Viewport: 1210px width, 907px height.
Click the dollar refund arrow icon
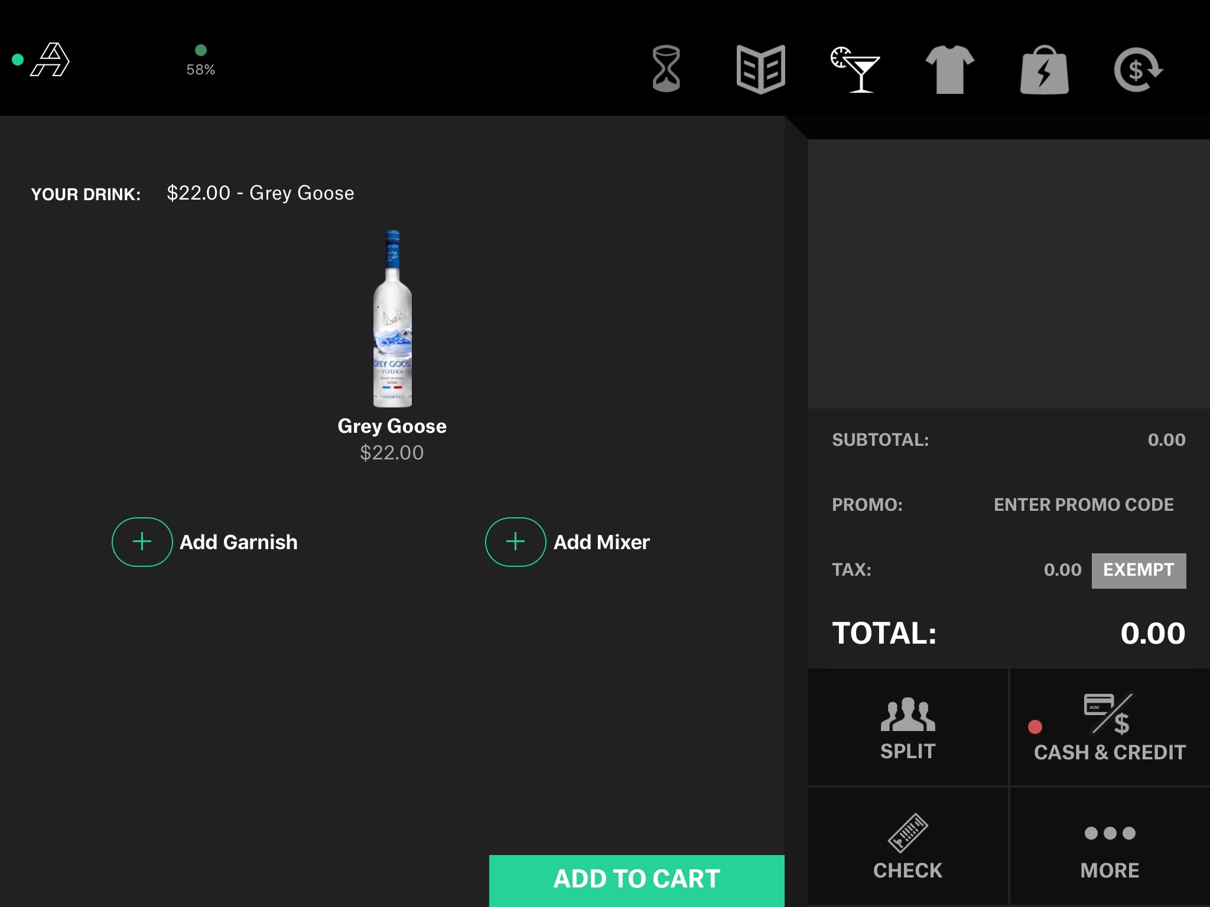point(1137,70)
